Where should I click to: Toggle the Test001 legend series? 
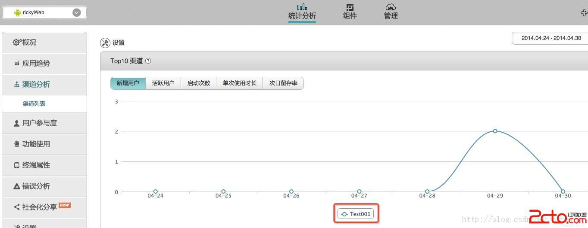pos(356,214)
